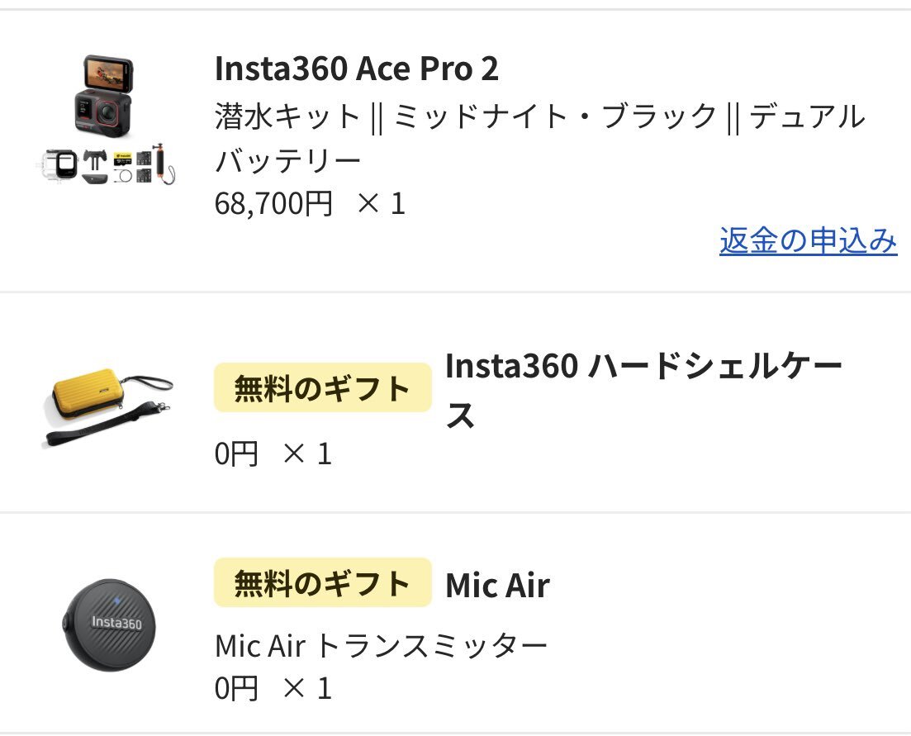Click the Insta360 logo on the microphone
911x736 pixels.
pos(111,622)
